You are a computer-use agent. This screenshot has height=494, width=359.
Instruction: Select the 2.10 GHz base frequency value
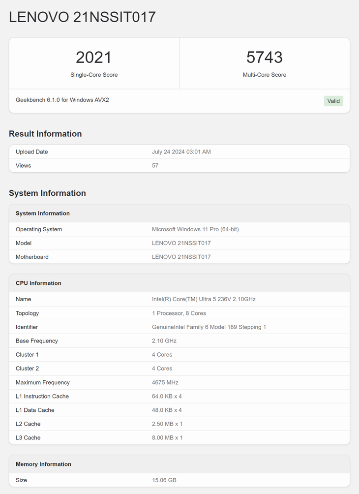click(x=164, y=341)
